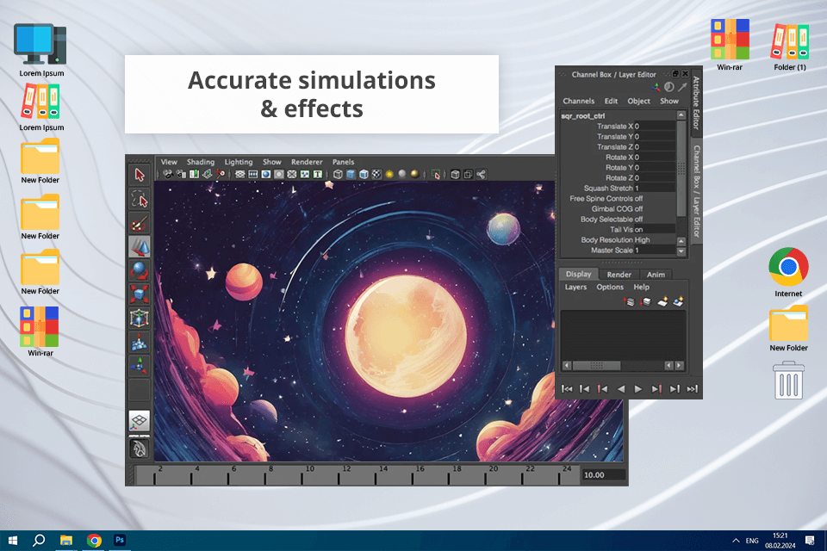The image size is (827, 551).
Task: Open the Shading menu
Action: tap(201, 162)
